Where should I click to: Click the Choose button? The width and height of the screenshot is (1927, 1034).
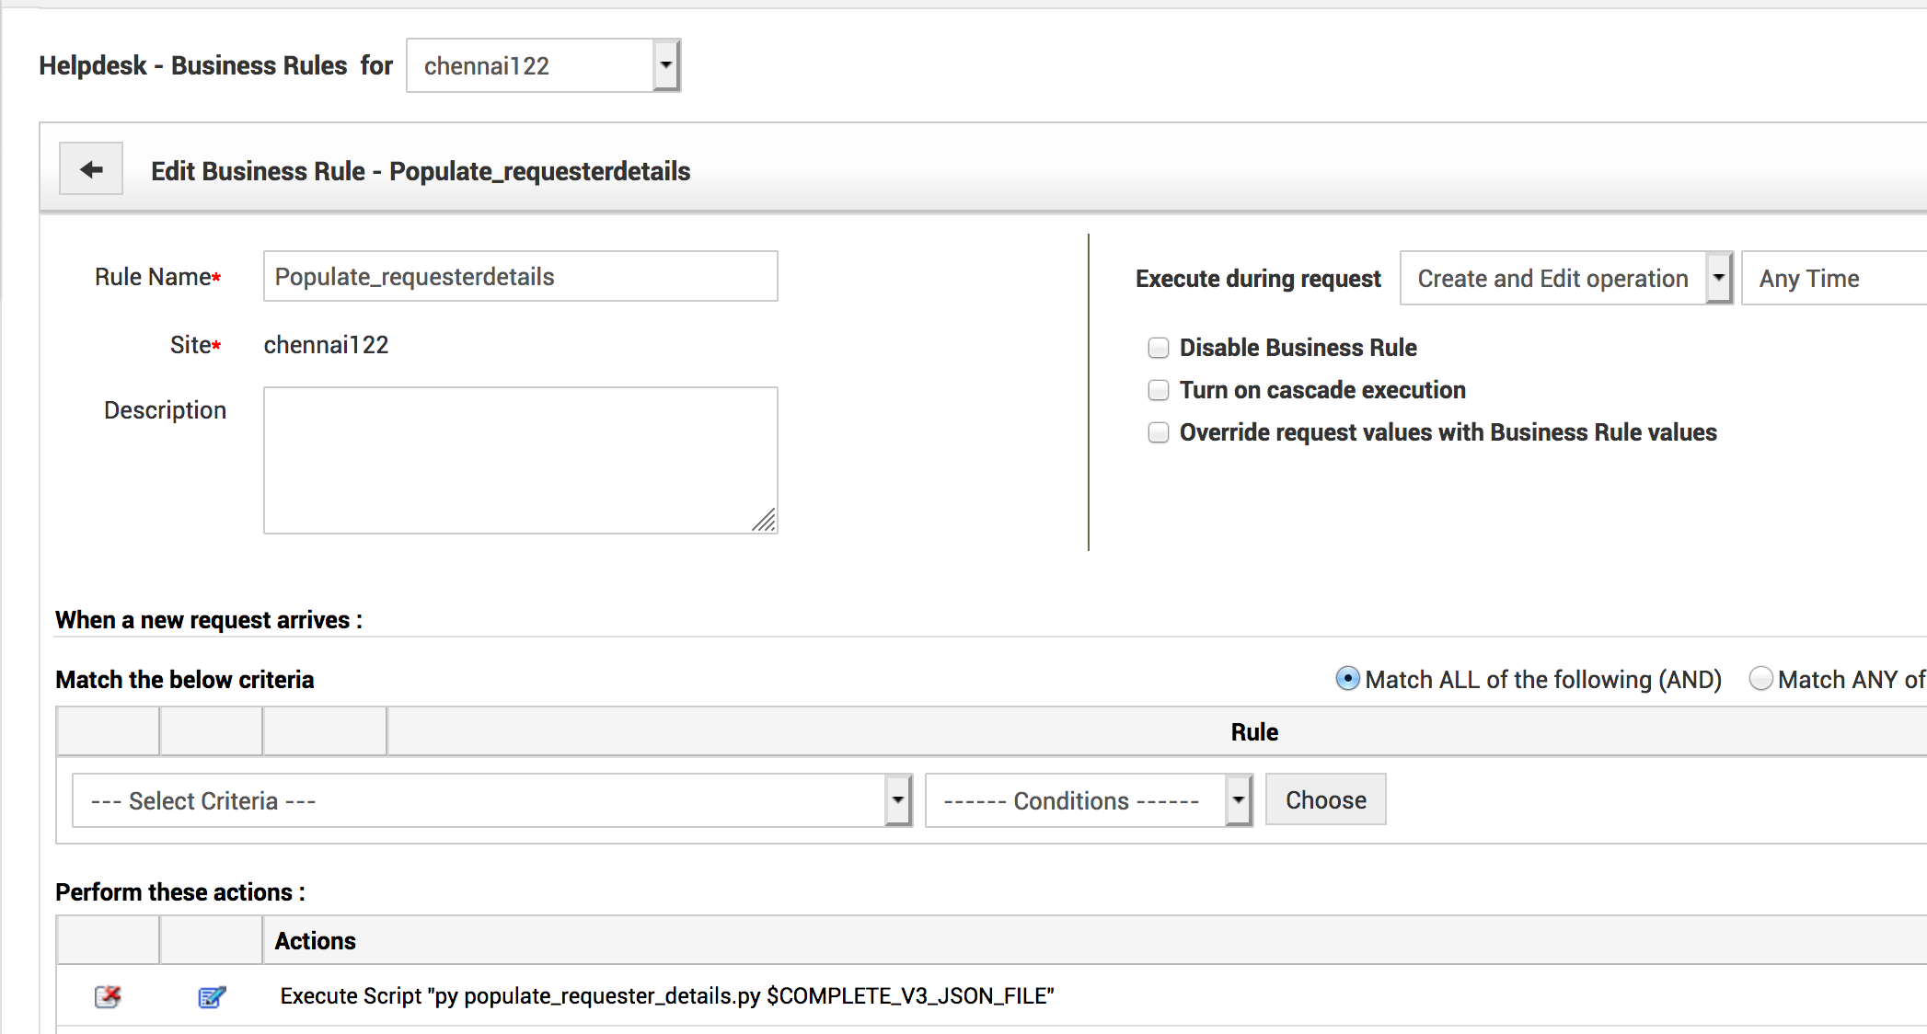[x=1325, y=800]
